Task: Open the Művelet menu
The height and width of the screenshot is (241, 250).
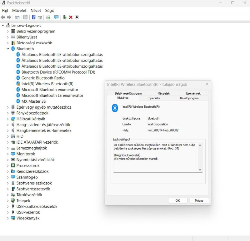Action: tap(19, 11)
